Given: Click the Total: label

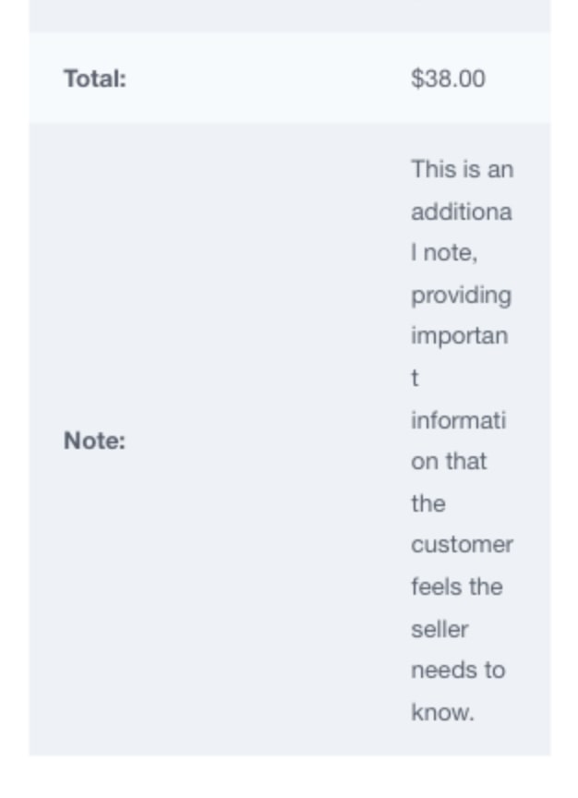Looking at the screenshot, I should 94,79.
